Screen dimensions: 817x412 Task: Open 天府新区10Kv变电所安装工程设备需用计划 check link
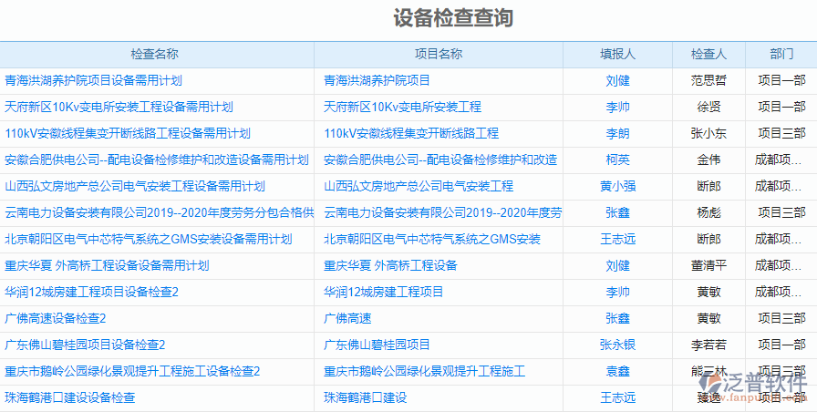tap(119, 108)
